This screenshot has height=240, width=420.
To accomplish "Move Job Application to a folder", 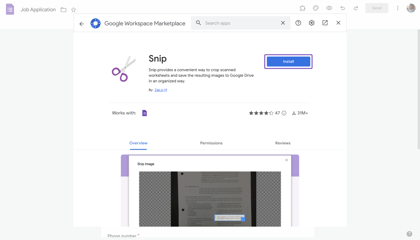I will click(x=63, y=10).
